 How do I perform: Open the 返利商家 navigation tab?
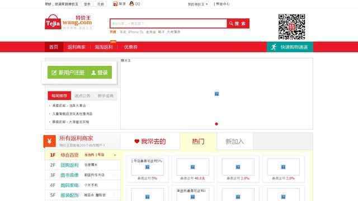pyautogui.click(x=76, y=47)
